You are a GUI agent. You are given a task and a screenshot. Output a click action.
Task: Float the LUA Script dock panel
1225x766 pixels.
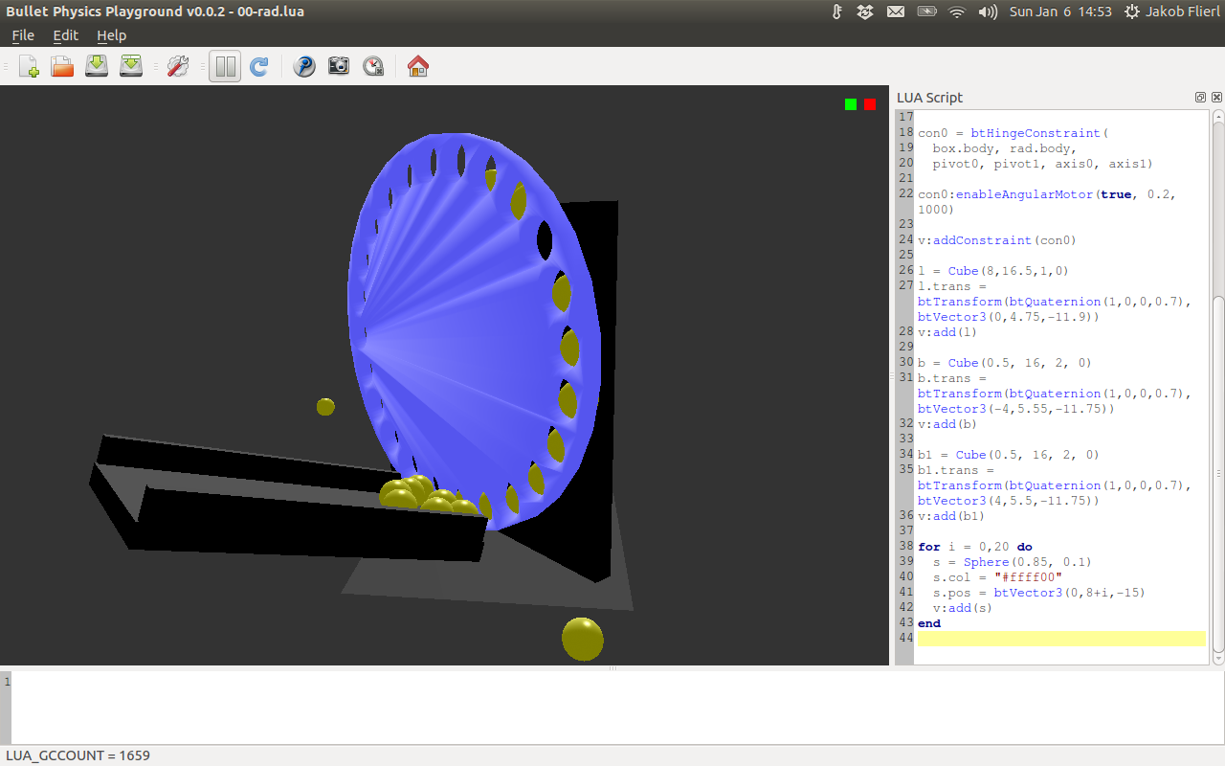tap(1200, 98)
